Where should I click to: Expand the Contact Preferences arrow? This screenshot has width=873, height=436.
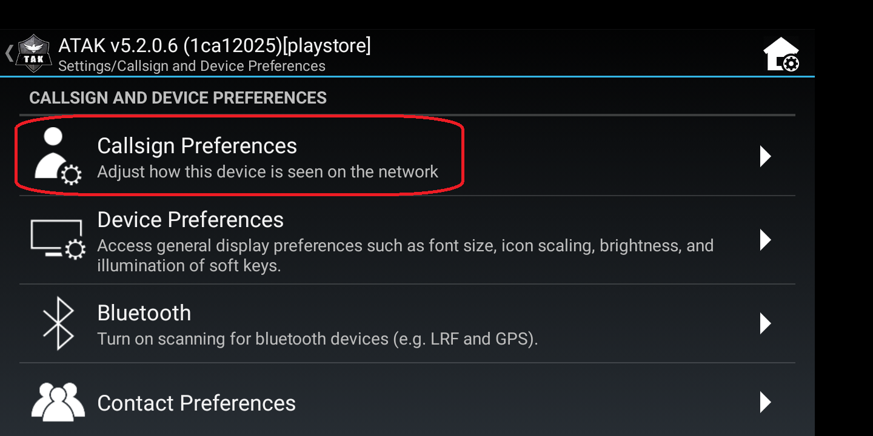point(765,402)
